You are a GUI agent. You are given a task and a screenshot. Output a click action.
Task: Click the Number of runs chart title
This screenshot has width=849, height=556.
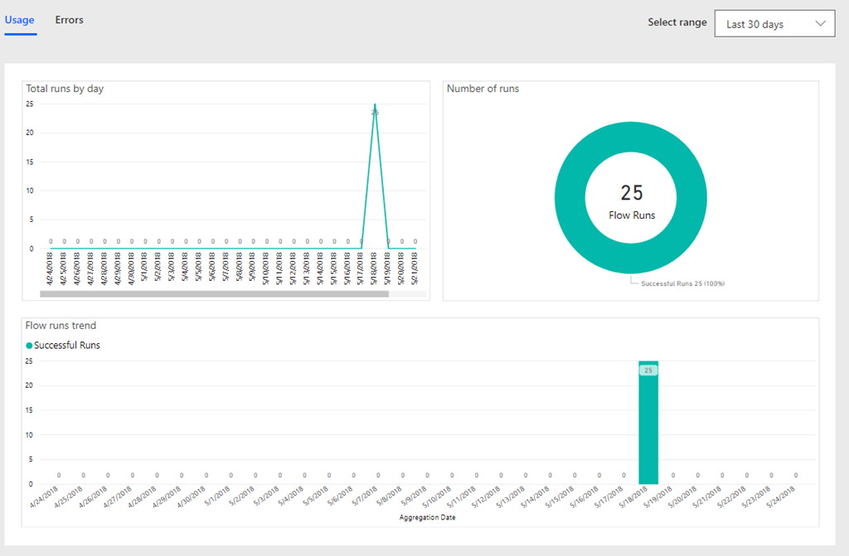coord(483,89)
